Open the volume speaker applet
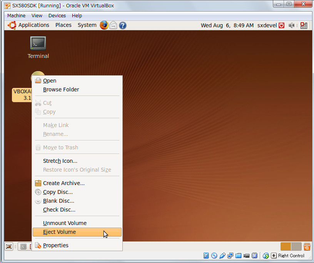This screenshot has height=263, width=314. (291, 25)
